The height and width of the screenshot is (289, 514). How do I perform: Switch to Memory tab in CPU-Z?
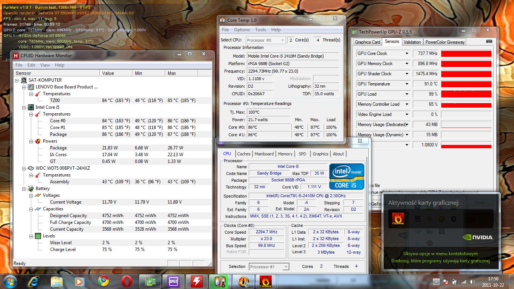(285, 154)
